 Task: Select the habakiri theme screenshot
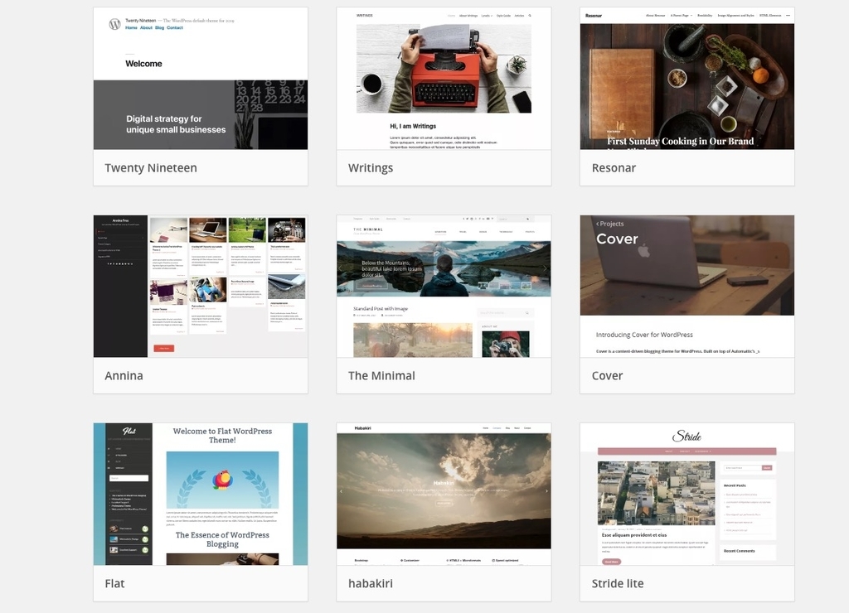[444, 494]
